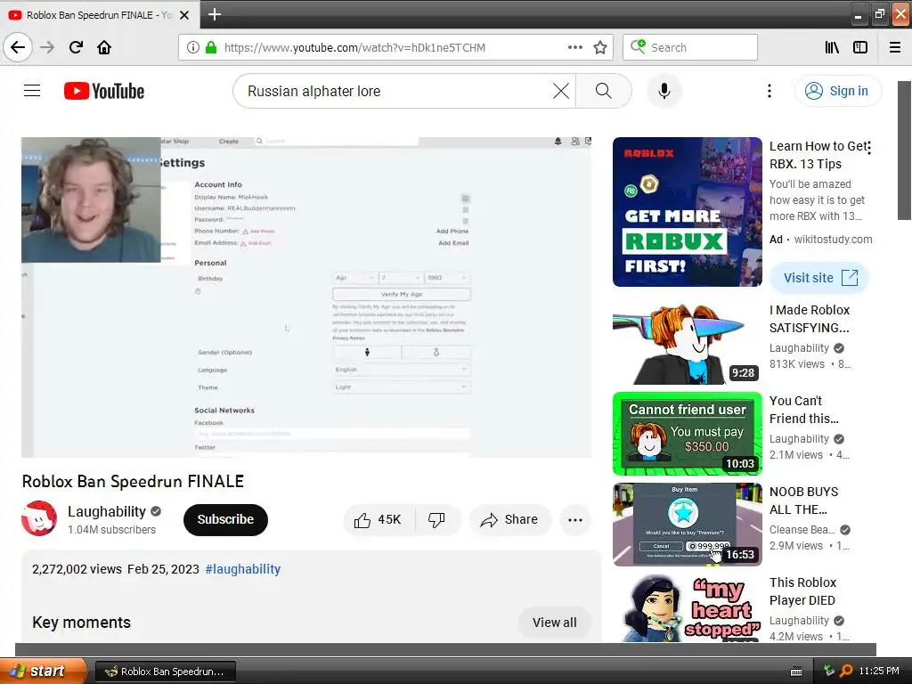
Task: Open the Firefox hamburger menu
Action: [895, 47]
